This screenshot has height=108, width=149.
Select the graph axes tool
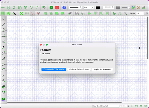tap(3, 87)
